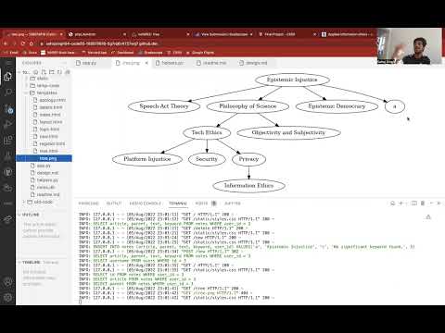Click the browser home icon

pyautogui.click(x=32, y=43)
